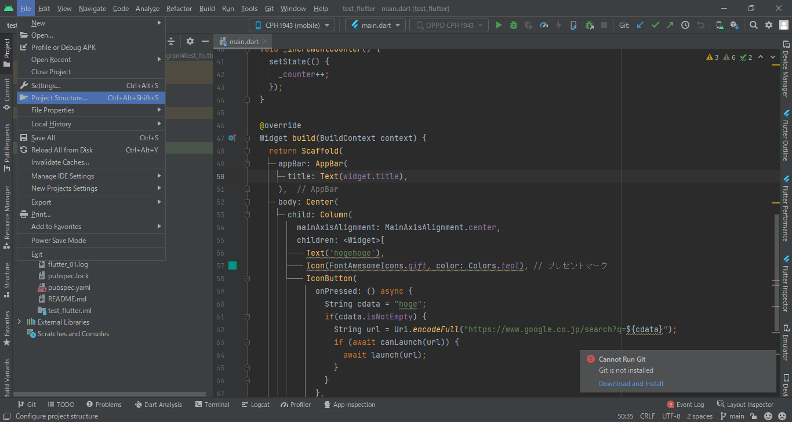The image size is (792, 422).
Task: Click the override gutter icon at line 47
Action: (232, 138)
